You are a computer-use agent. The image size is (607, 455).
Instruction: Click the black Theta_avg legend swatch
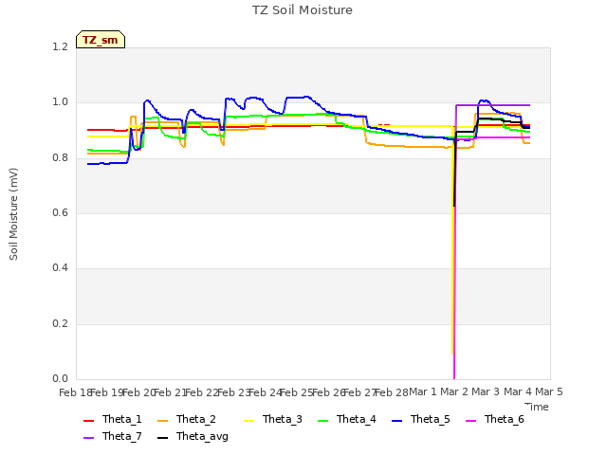tap(162, 438)
